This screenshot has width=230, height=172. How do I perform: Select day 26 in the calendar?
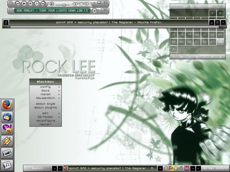pos(189,42)
